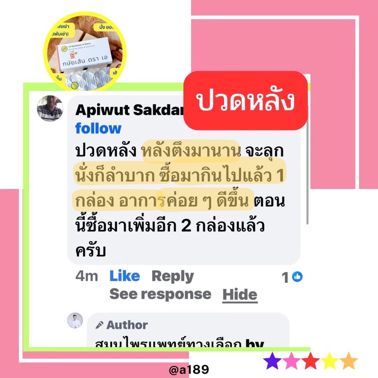Viewport: 378px width, 378px height.
Task: Click the Author's small profile avatar
Action: pos(75,321)
